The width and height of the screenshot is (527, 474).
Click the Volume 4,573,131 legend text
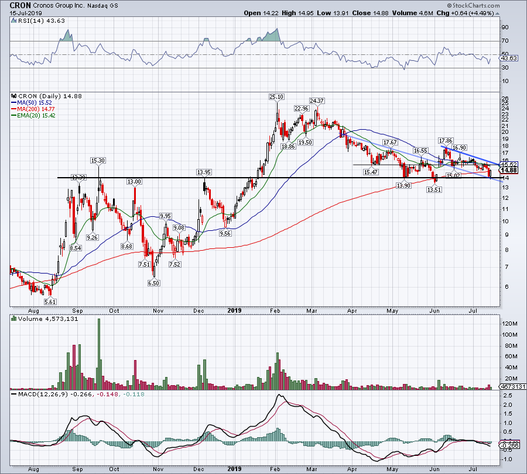(48, 319)
